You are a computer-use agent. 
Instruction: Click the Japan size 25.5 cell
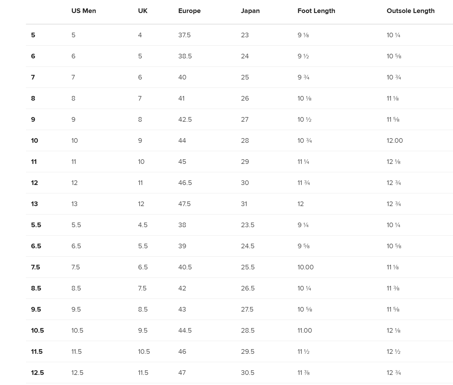(x=248, y=267)
